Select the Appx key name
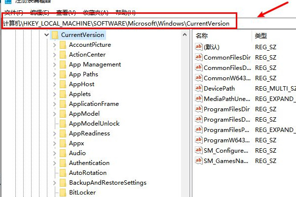 pyautogui.click(x=76, y=143)
